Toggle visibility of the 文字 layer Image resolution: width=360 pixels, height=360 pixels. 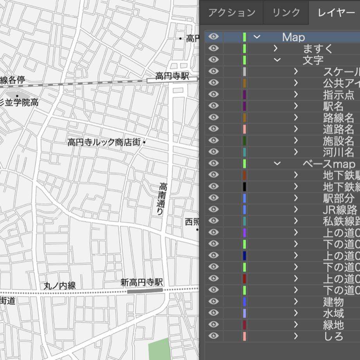[214, 59]
